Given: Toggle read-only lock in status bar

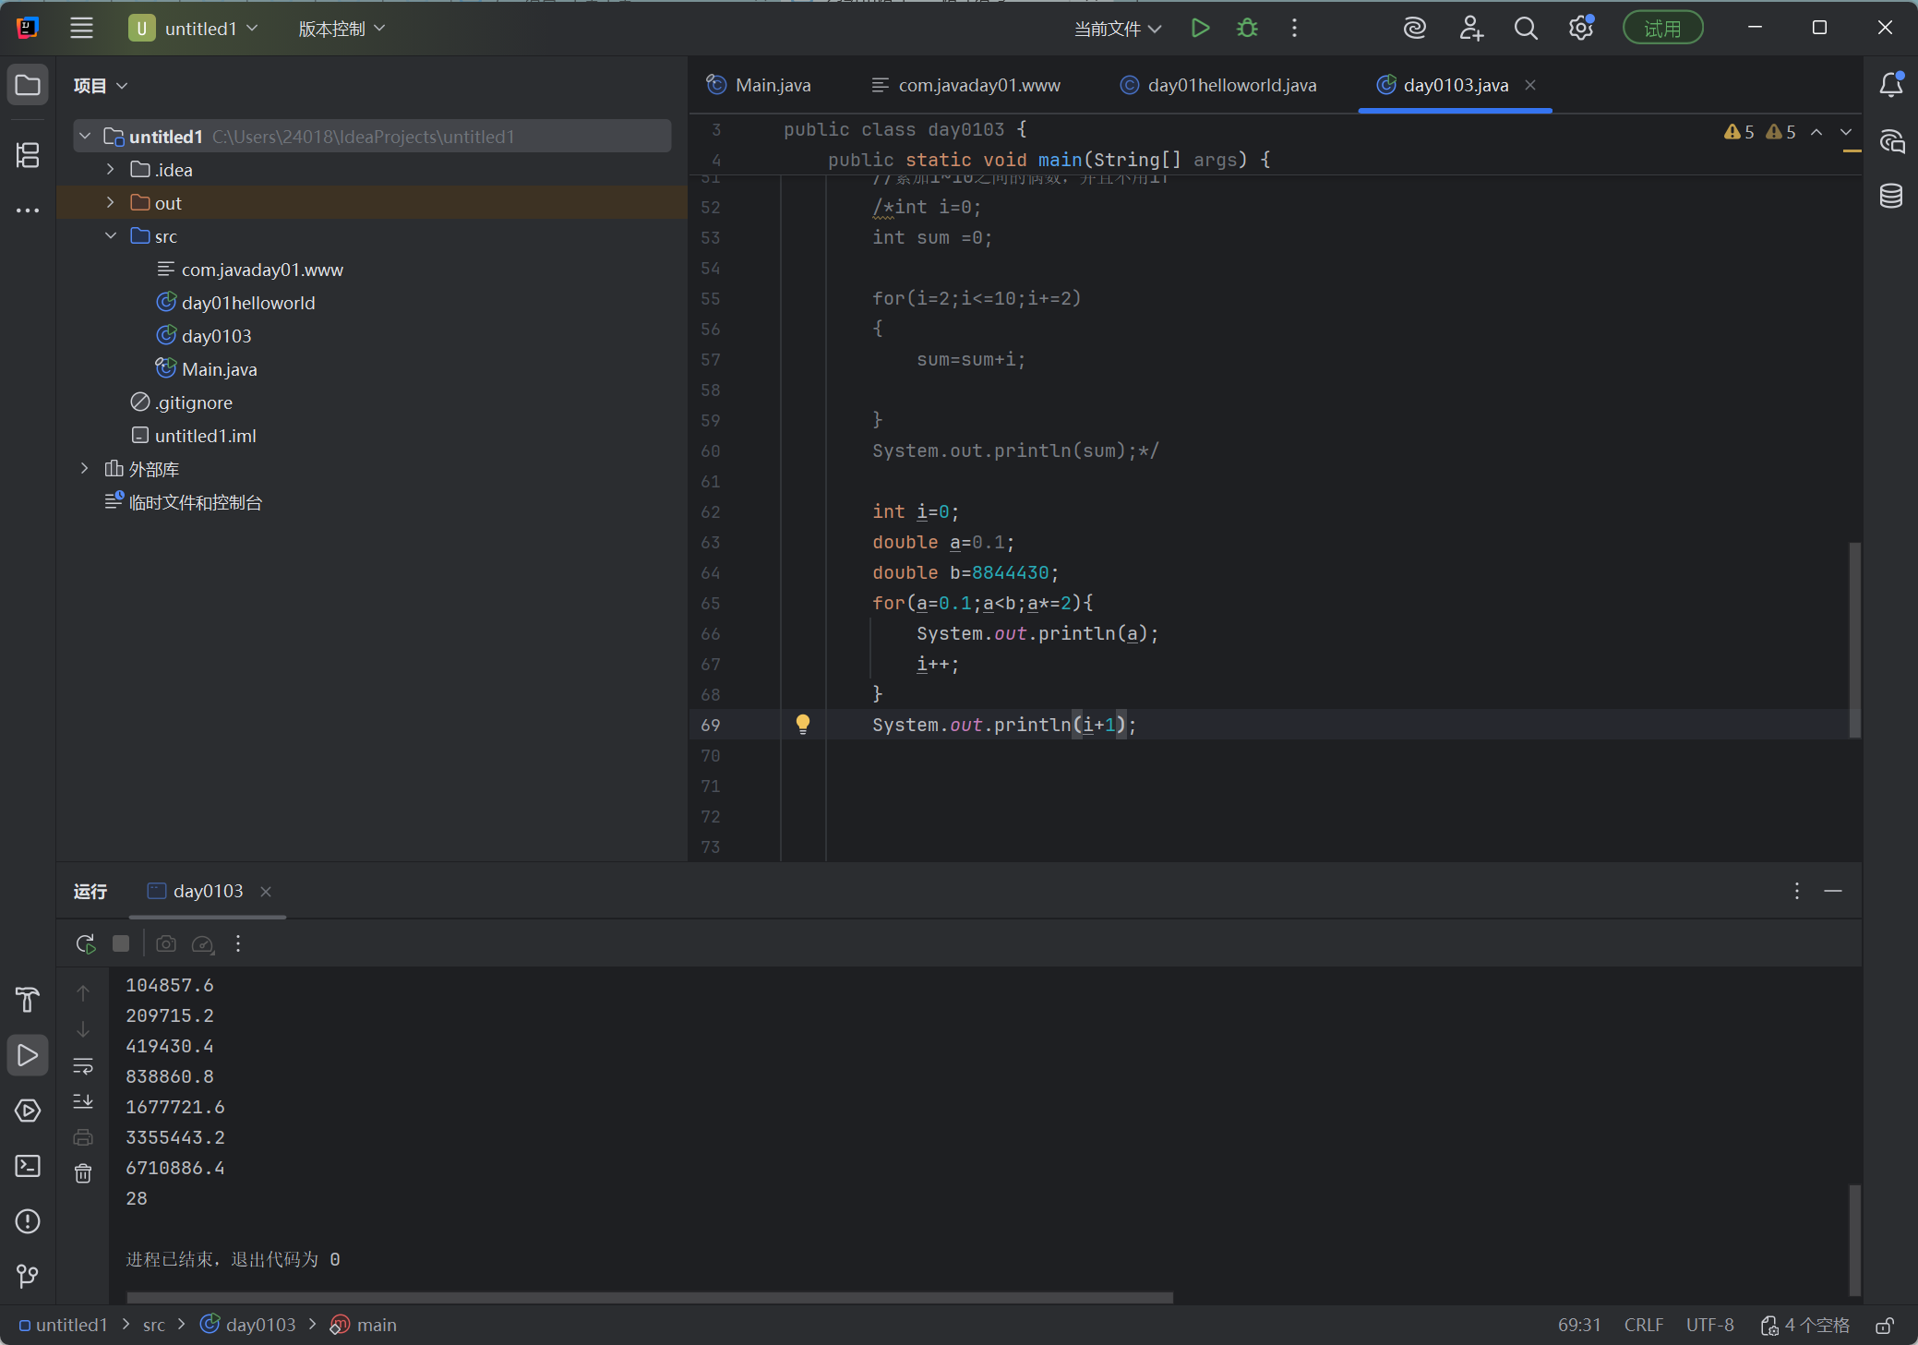Looking at the screenshot, I should (x=1885, y=1325).
